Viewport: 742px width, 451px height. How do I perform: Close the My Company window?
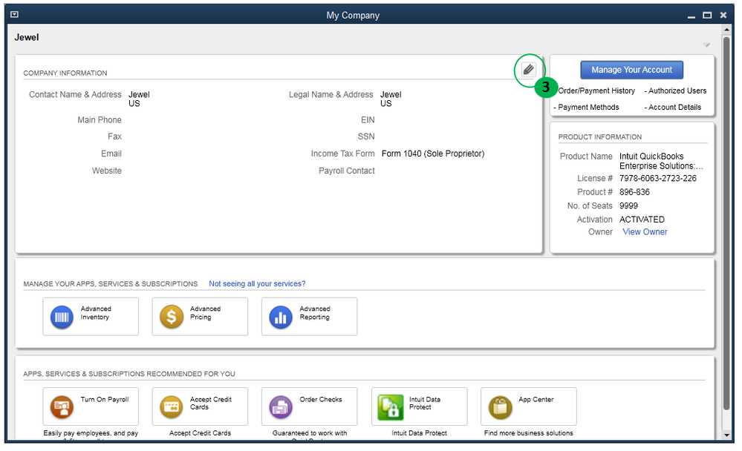click(723, 15)
